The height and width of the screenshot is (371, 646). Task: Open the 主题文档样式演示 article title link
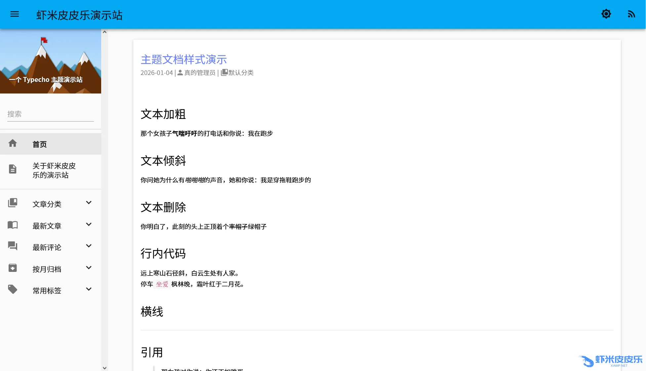tap(183, 60)
